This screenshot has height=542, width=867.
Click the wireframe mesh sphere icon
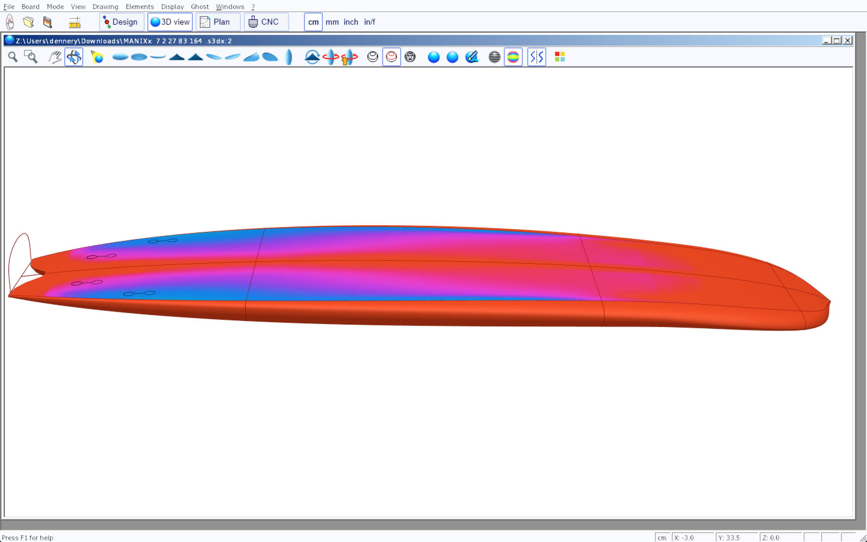click(x=410, y=57)
